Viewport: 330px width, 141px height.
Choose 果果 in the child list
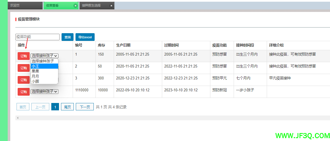[x=44, y=71]
